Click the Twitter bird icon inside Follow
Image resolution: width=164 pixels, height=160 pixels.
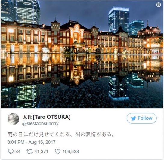click(x=133, y=118)
